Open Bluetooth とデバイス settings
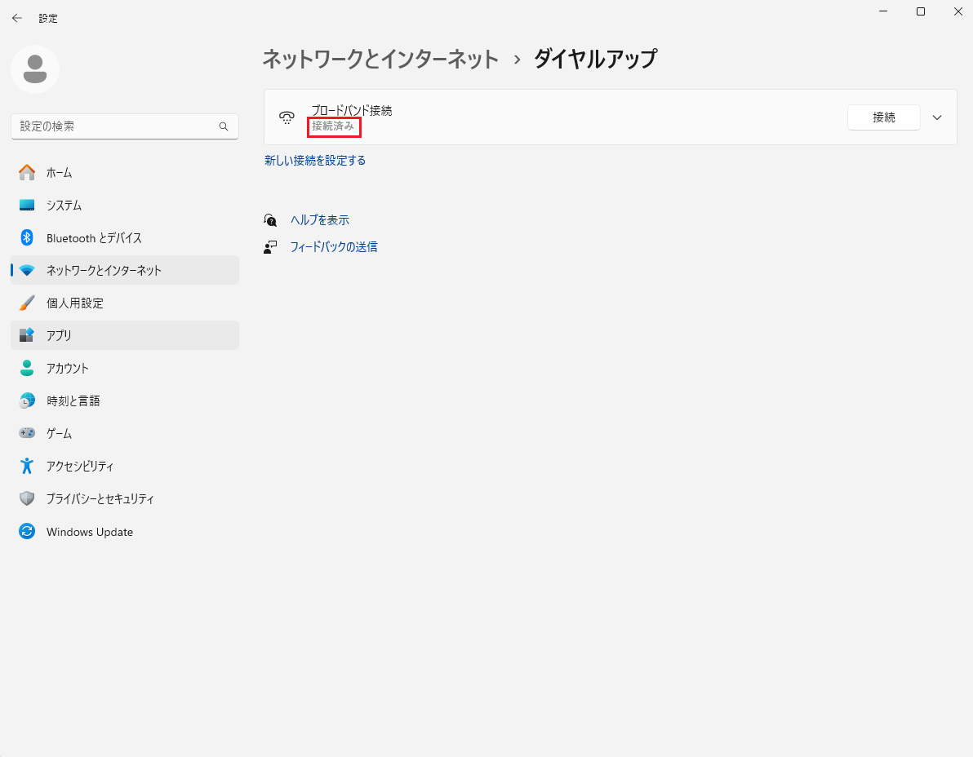The image size is (973, 757). (28, 237)
